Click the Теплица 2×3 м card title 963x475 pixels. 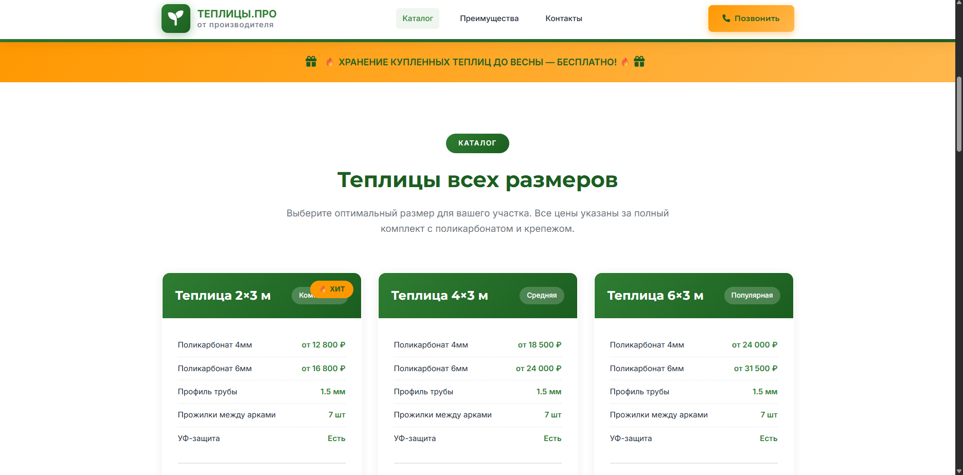223,296
